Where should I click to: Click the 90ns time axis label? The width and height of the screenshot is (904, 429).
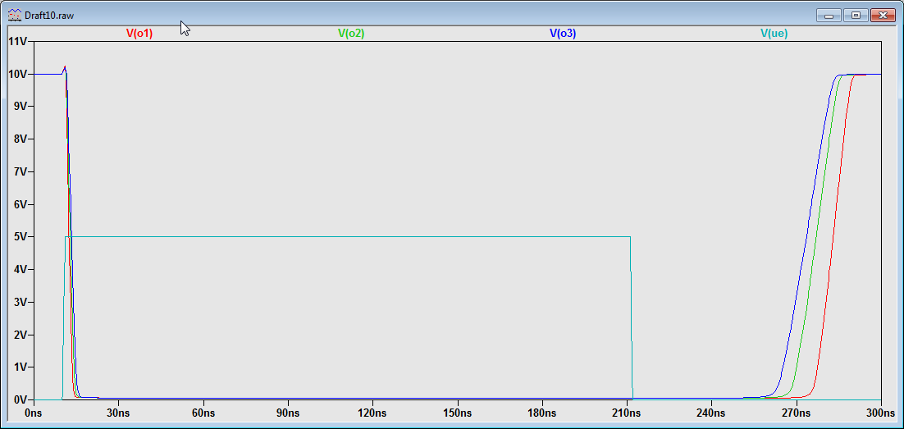tap(288, 413)
